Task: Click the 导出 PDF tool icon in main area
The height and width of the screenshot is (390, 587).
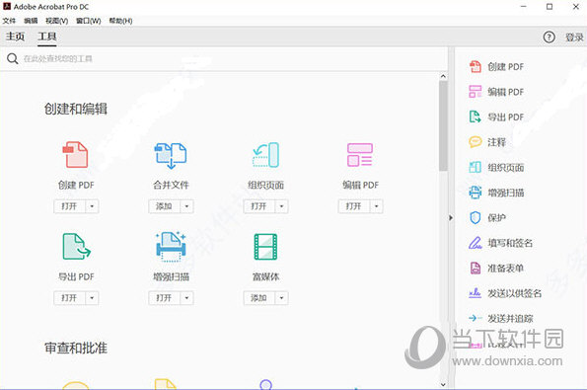Action: (76, 246)
